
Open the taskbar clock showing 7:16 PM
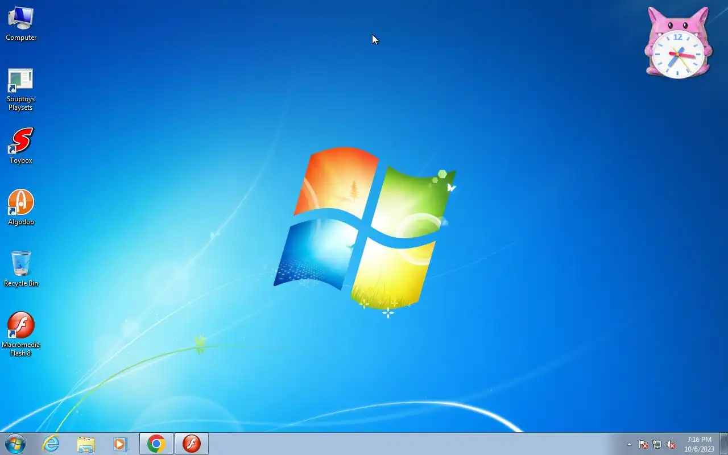(699, 444)
